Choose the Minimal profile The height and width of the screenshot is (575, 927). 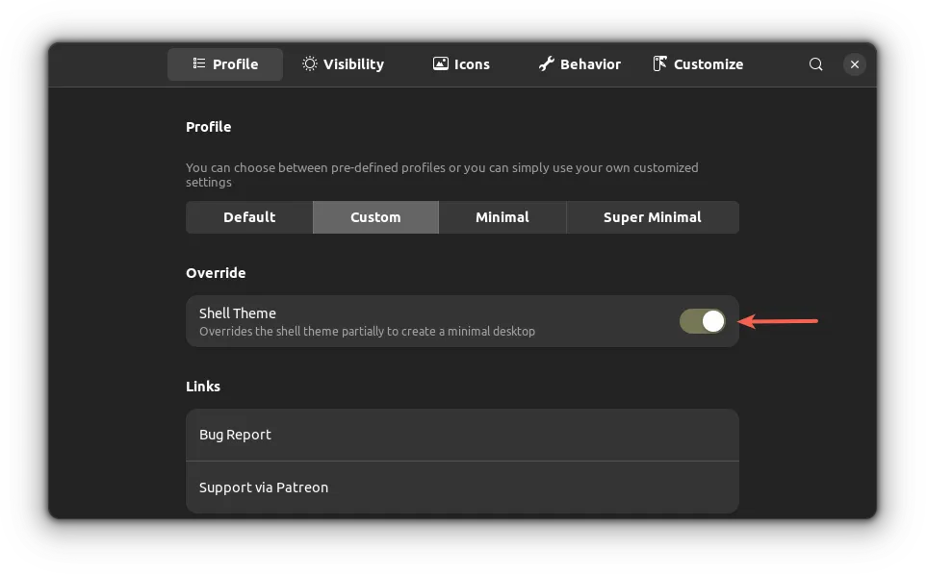(502, 217)
